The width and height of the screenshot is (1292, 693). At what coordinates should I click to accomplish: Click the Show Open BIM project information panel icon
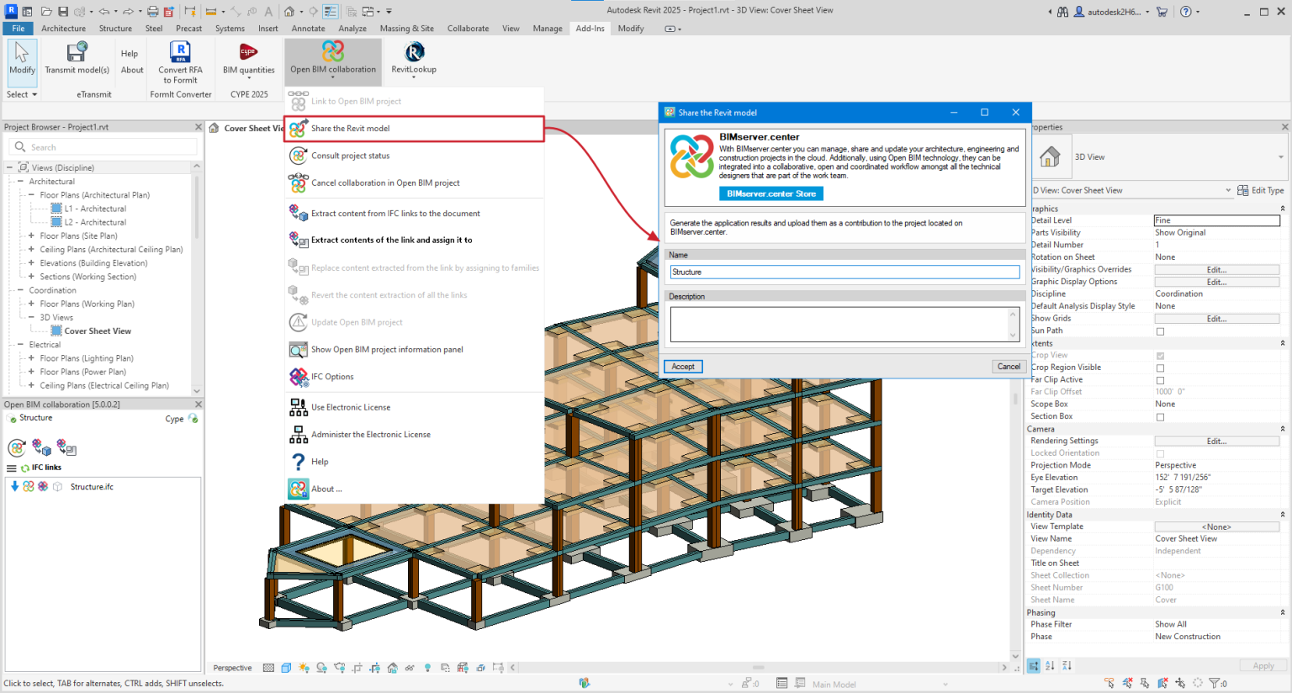point(298,350)
